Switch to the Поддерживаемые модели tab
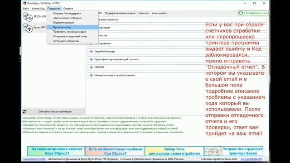Image resolution: width=290 pixels, height=163 pixels. 120,13
